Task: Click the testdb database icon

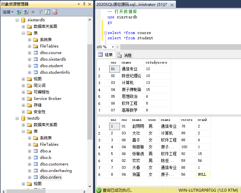Action: pos(23,118)
